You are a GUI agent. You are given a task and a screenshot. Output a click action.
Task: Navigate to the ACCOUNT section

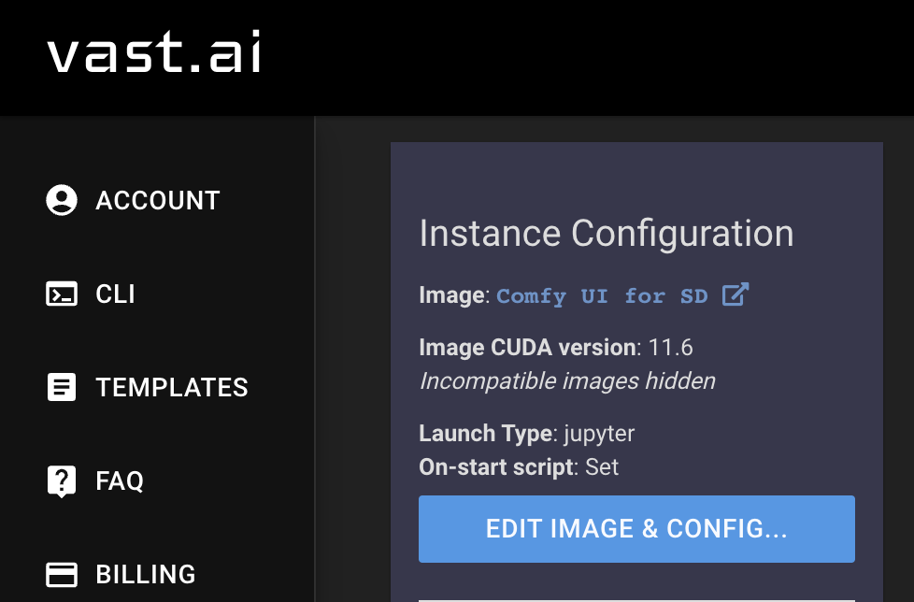click(158, 200)
